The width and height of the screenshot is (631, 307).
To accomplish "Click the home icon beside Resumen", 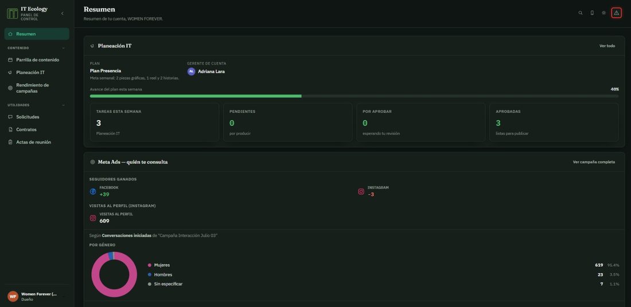I will tap(10, 34).
